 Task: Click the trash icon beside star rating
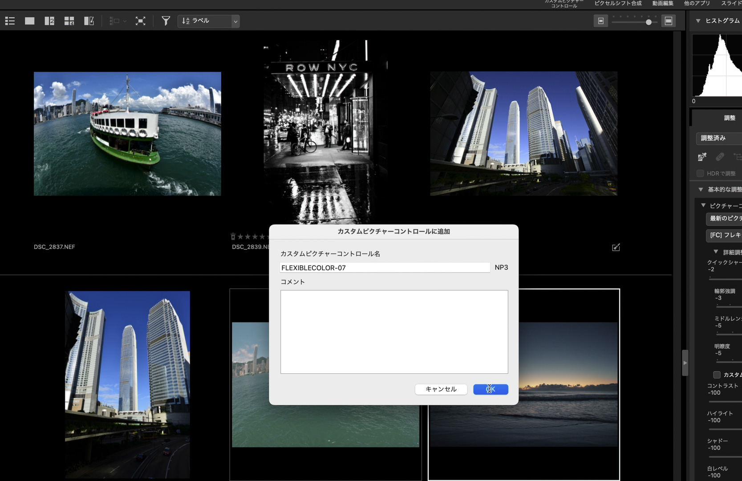pyautogui.click(x=233, y=236)
